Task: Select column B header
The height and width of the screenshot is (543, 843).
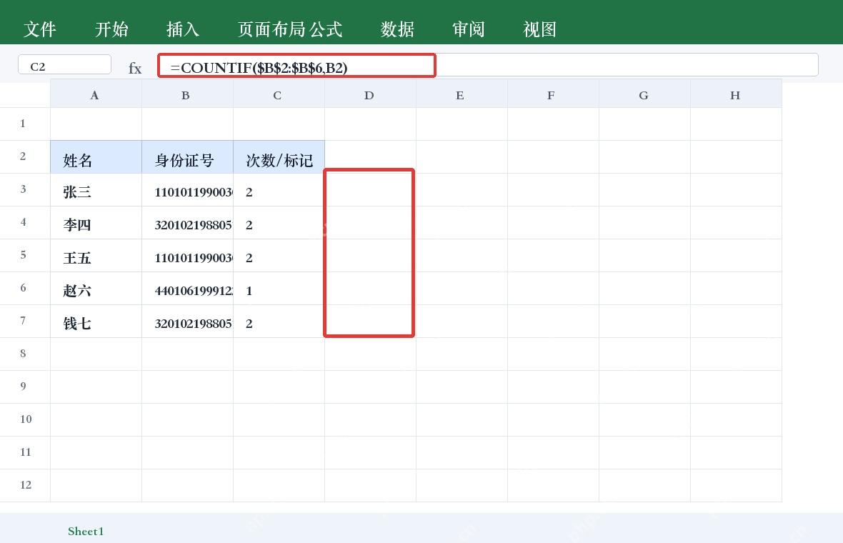Action: click(x=187, y=94)
